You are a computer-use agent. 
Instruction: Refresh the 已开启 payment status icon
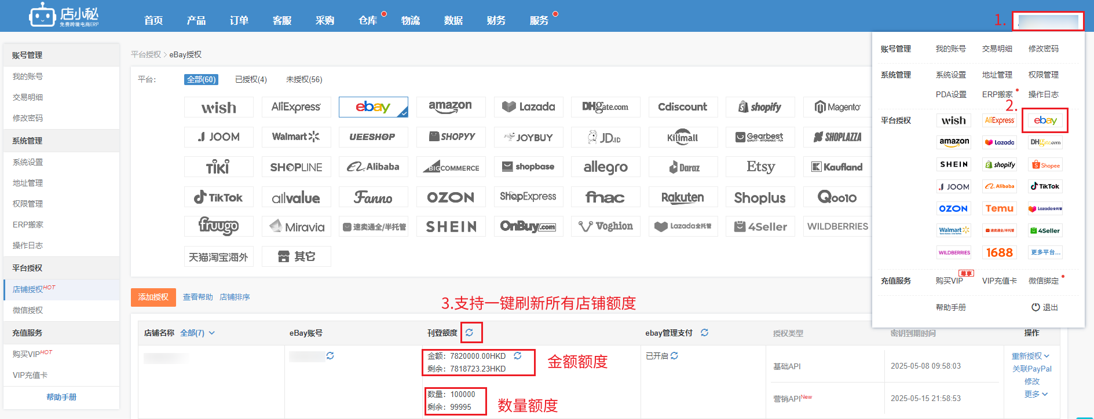[x=675, y=356]
